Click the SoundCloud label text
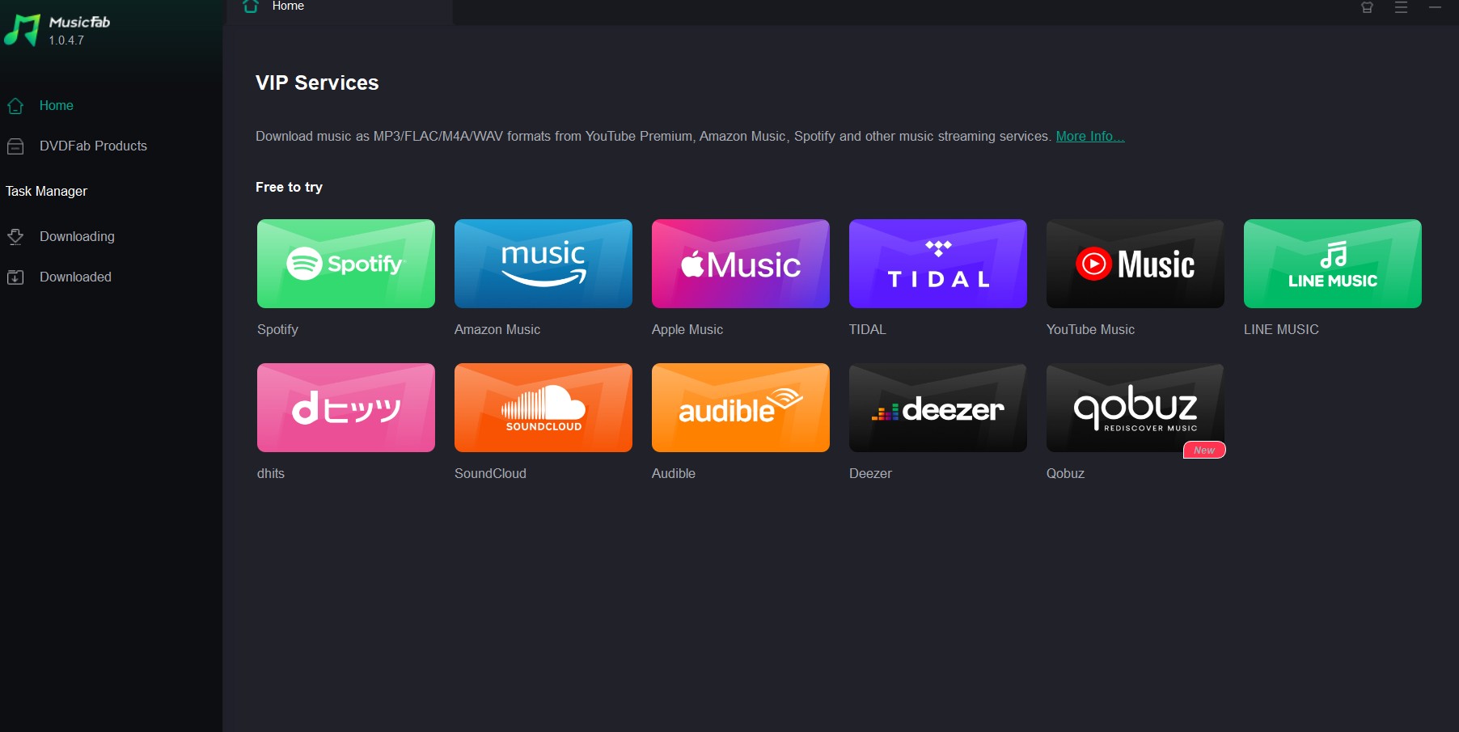 click(490, 474)
